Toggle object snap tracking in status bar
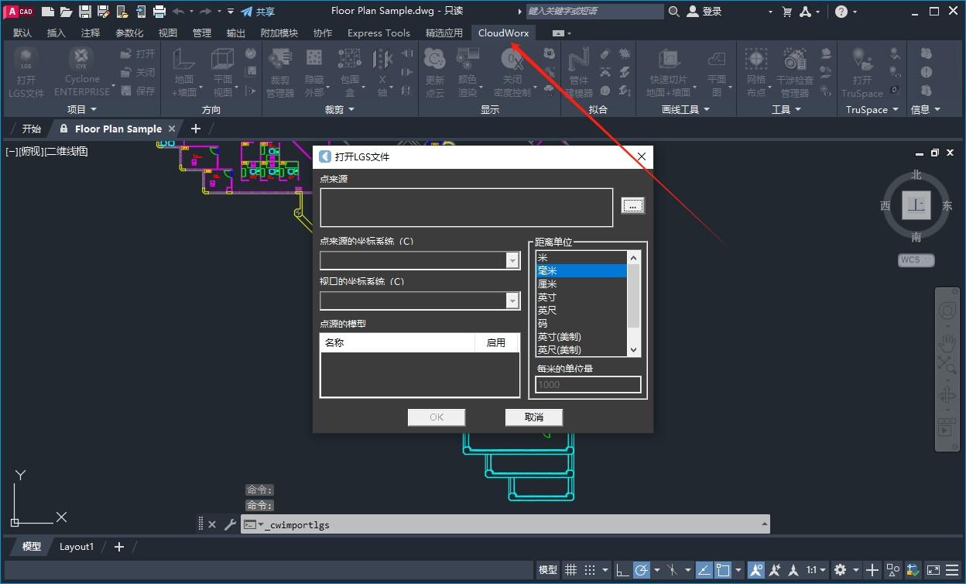The height and width of the screenshot is (584, 966). tap(704, 569)
